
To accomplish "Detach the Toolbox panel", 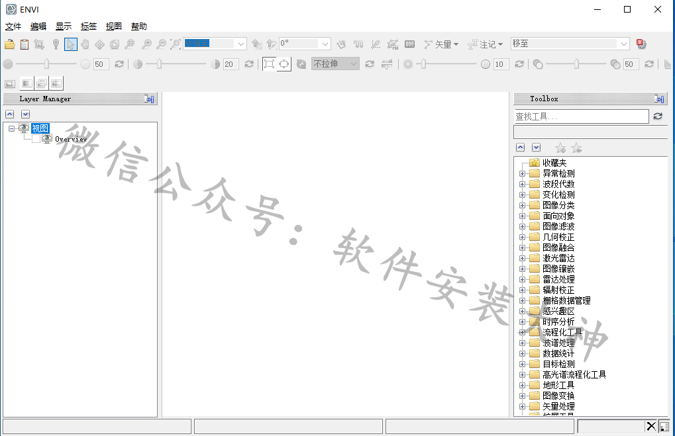I will point(659,99).
